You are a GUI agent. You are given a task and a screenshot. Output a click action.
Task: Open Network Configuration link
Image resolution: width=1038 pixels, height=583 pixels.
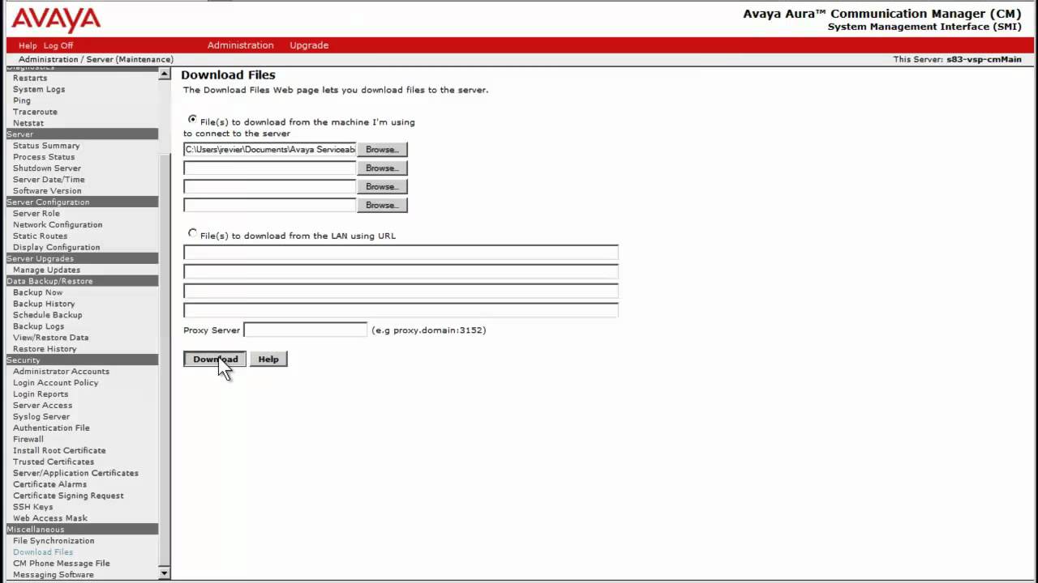[58, 225]
